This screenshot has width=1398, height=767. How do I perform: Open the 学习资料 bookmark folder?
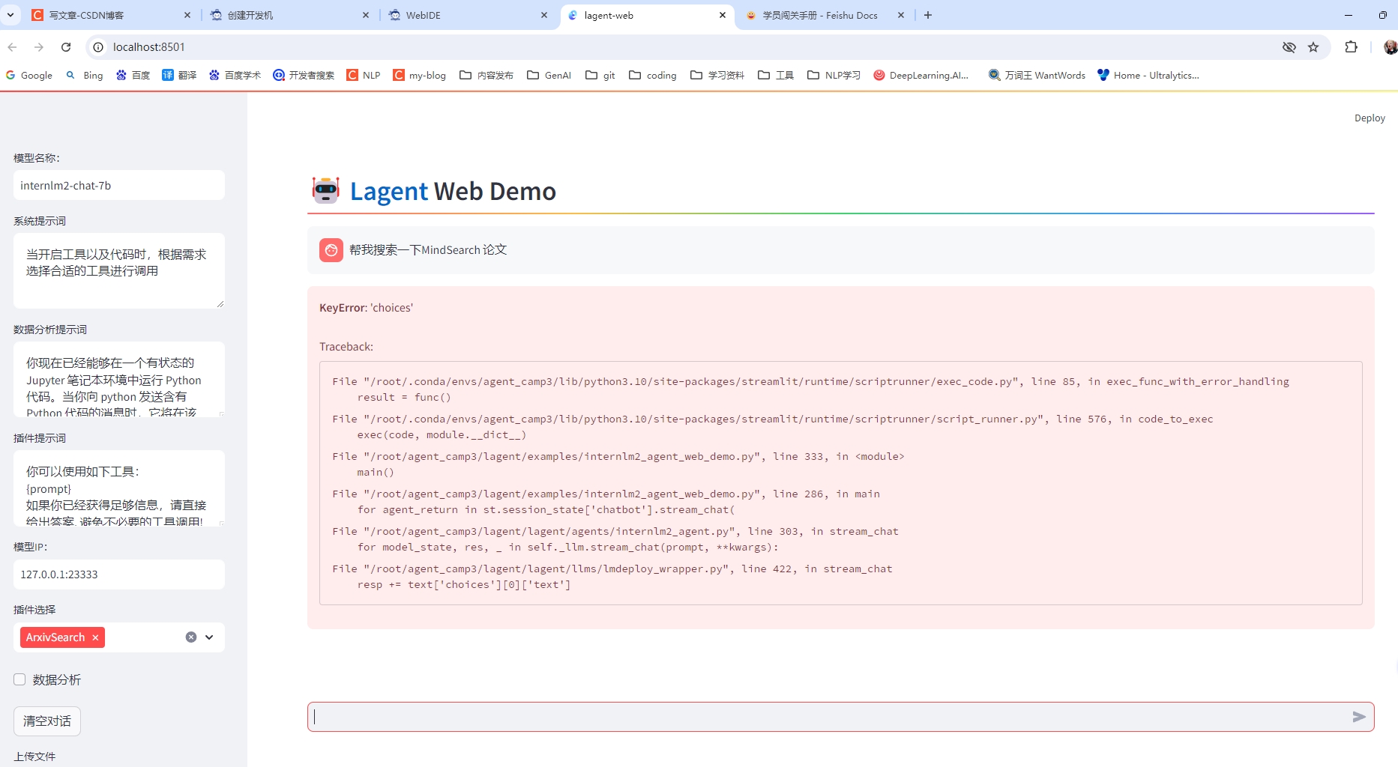pos(717,75)
